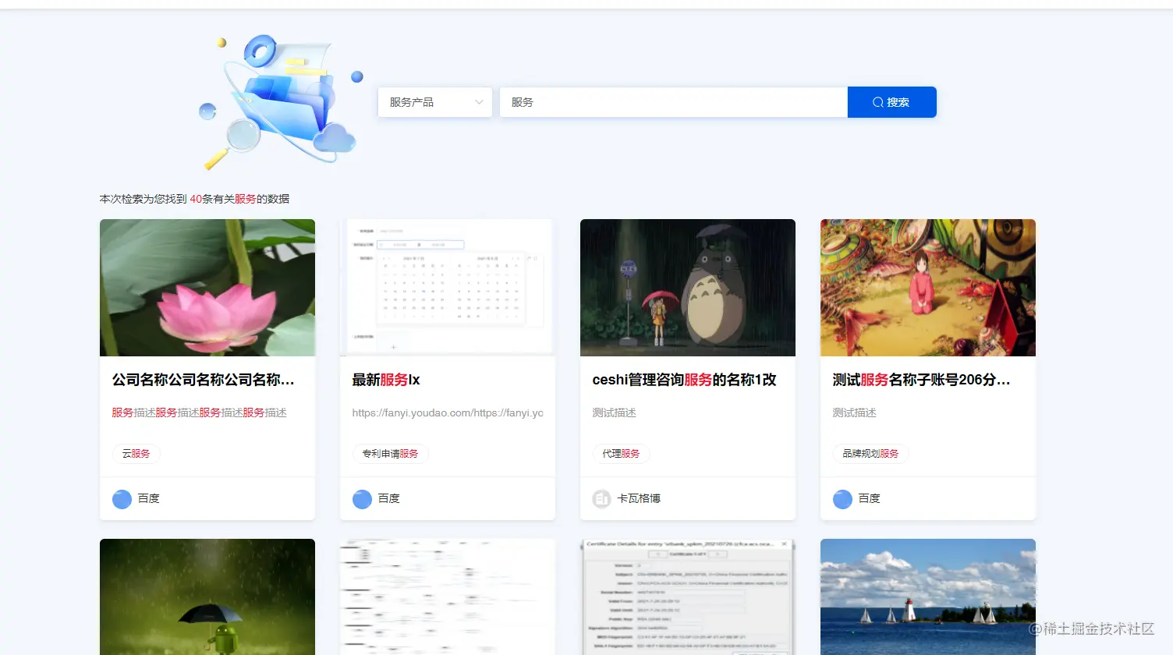Viewport: 1173px width, 655px height.
Task: Click the 卡瓦格博 provider name
Action: click(x=639, y=498)
